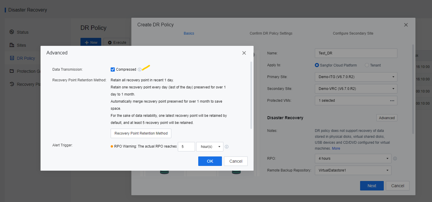Image resolution: width=432 pixels, height=202 pixels.
Task: Click the New DR policy button
Action: pos(91,43)
